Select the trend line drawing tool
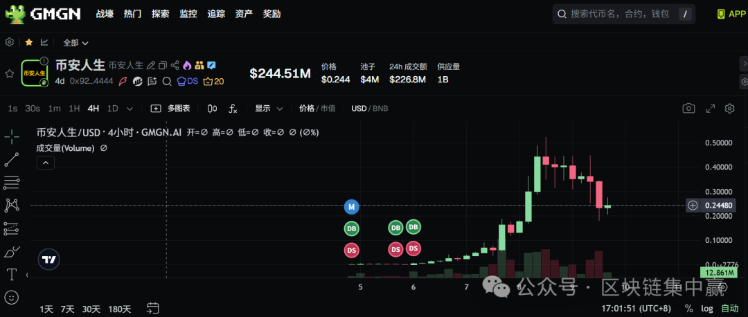The image size is (748, 317). click(12, 160)
